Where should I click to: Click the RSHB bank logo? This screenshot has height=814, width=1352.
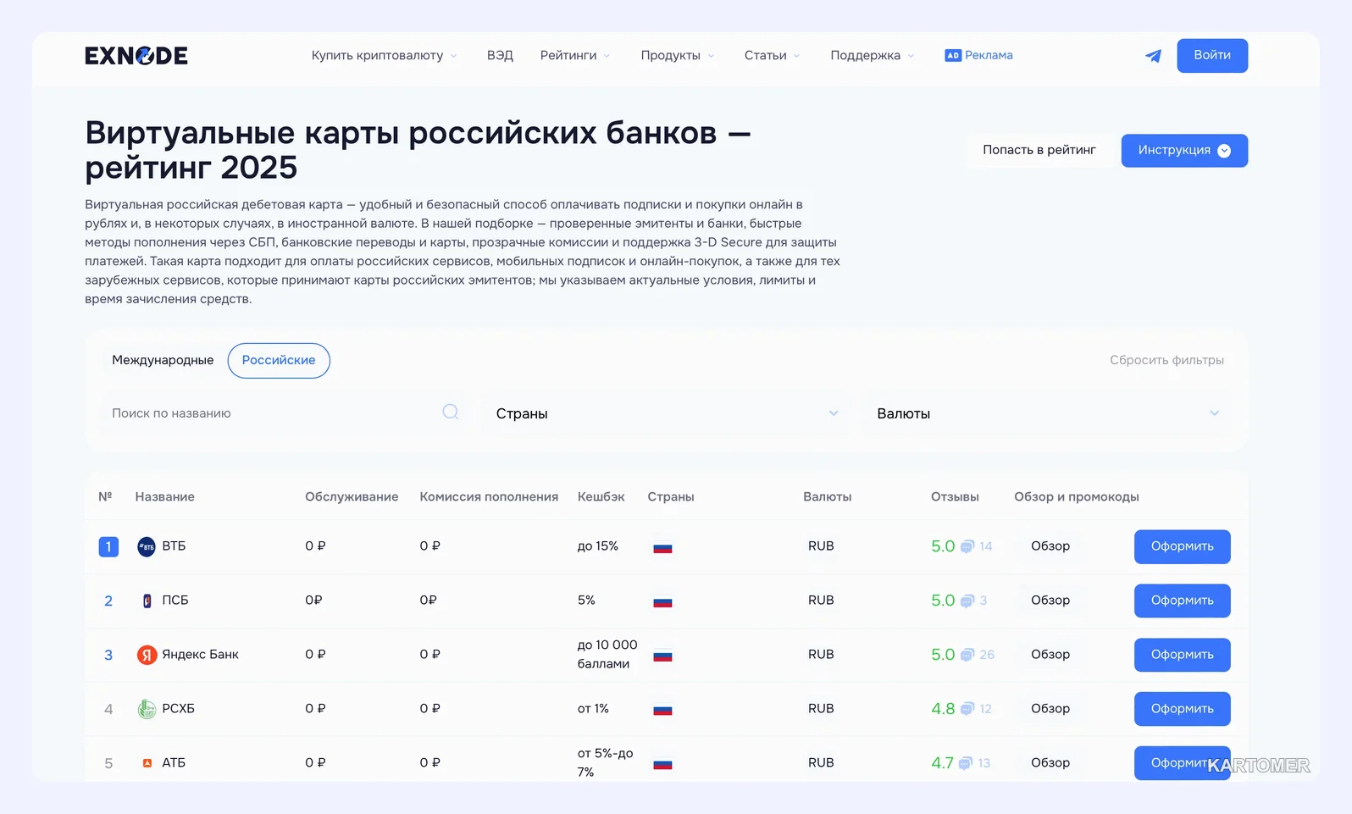click(x=147, y=709)
